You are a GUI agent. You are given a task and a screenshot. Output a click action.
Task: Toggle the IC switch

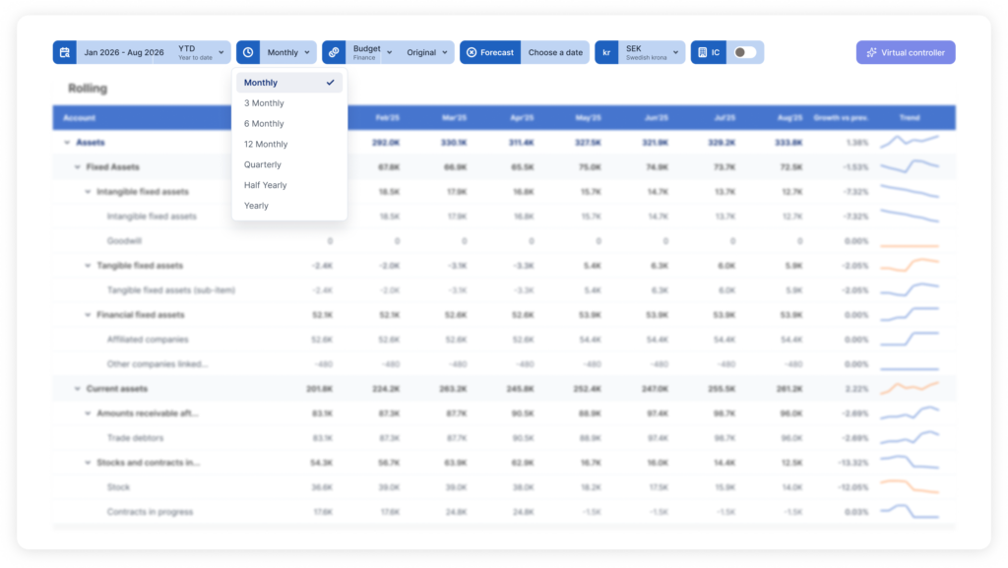[744, 53]
